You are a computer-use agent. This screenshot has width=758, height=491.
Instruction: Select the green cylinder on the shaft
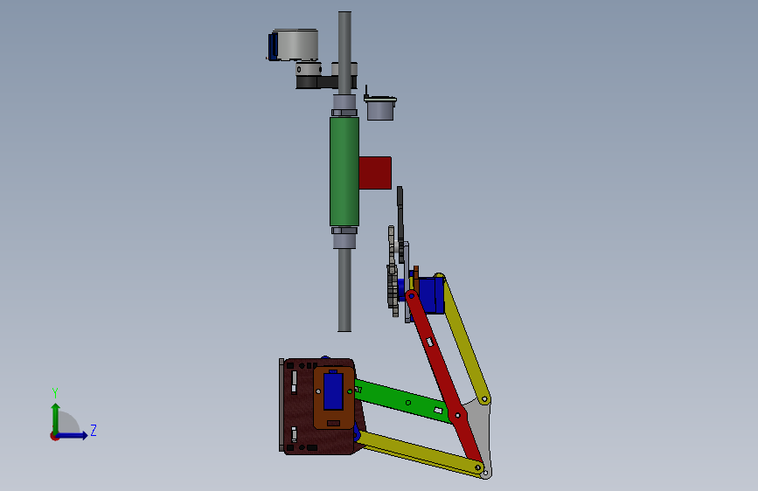coord(344,171)
